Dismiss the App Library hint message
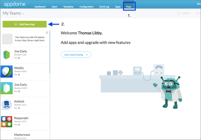The width and height of the screenshot is (201, 140). 47,33
